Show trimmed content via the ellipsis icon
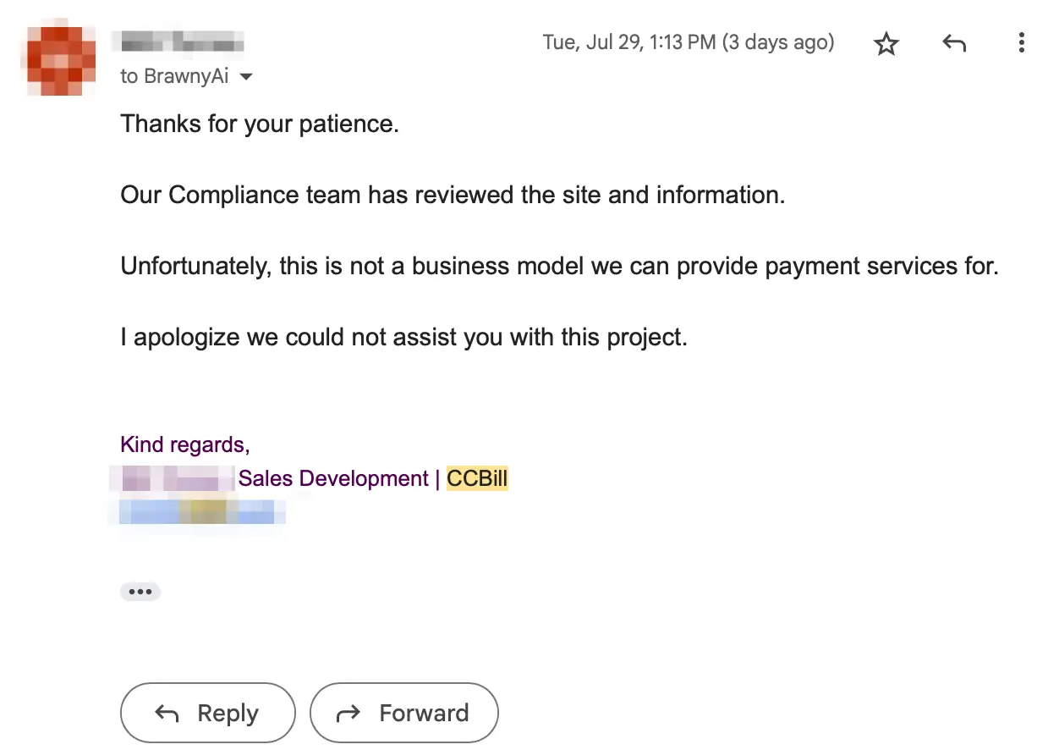Image resolution: width=1037 pixels, height=750 pixels. point(140,592)
